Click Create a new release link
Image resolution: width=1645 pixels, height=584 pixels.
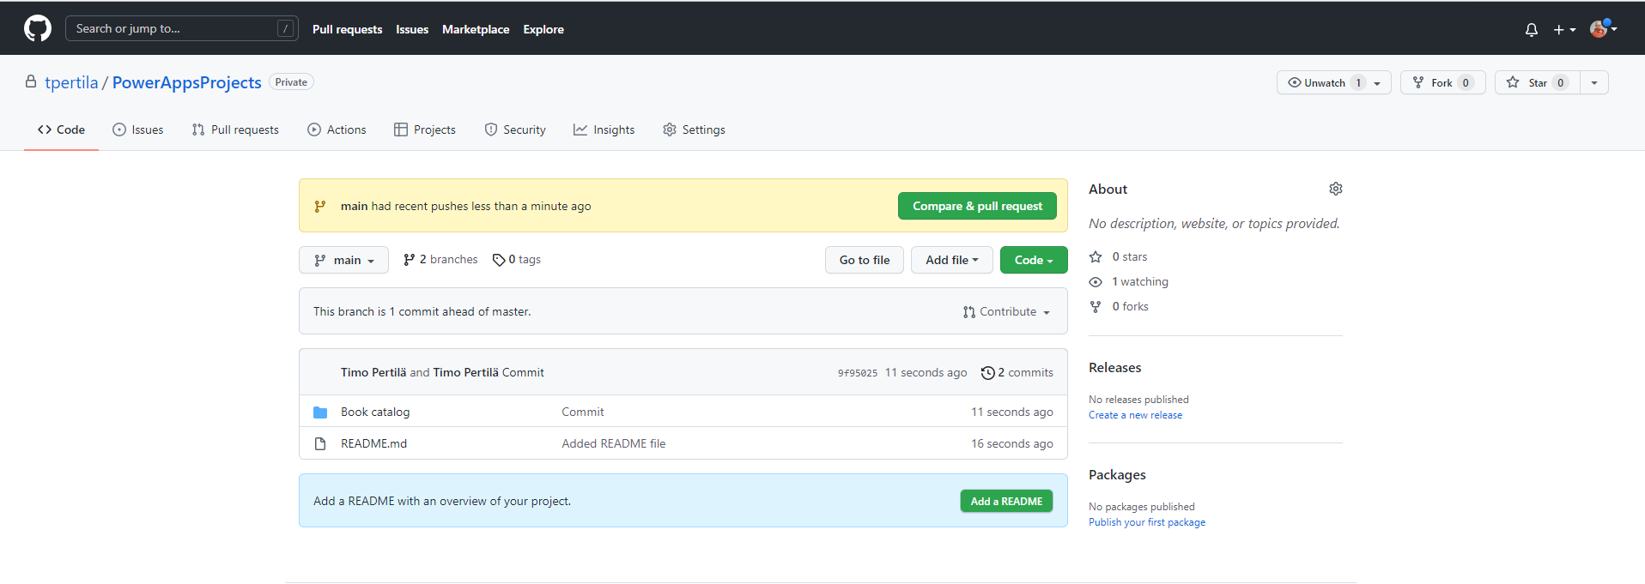pyautogui.click(x=1135, y=415)
